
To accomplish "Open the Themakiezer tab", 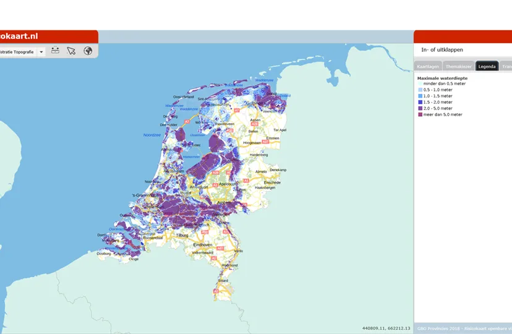I will point(458,66).
